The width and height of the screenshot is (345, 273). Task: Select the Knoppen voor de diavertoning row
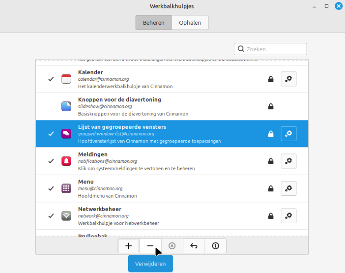coord(168,106)
